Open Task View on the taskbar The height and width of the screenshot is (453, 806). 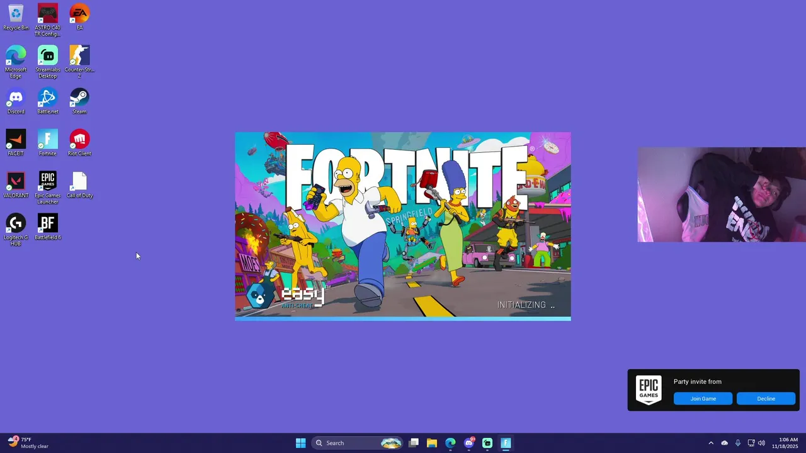point(414,443)
